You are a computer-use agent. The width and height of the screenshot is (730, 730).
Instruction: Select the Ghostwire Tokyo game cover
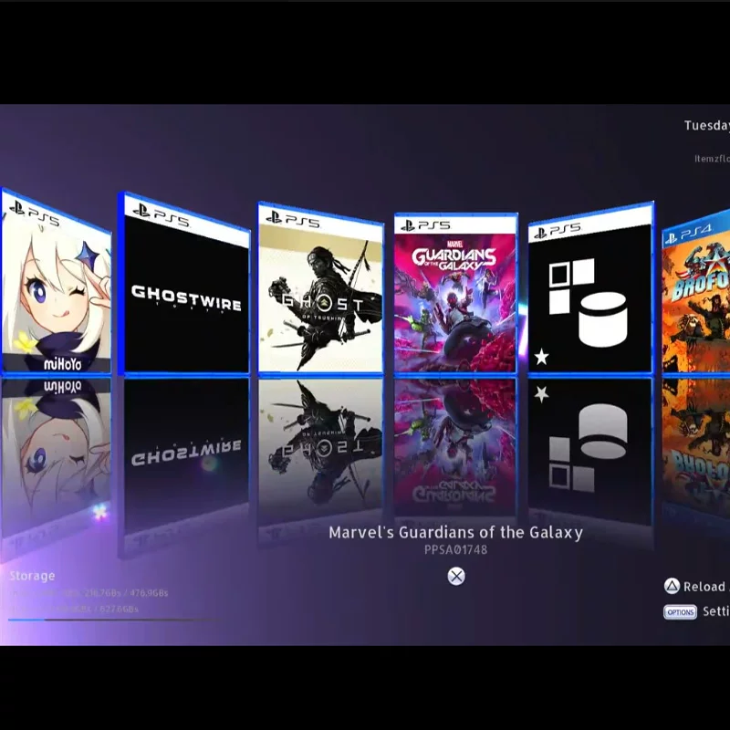185,284
